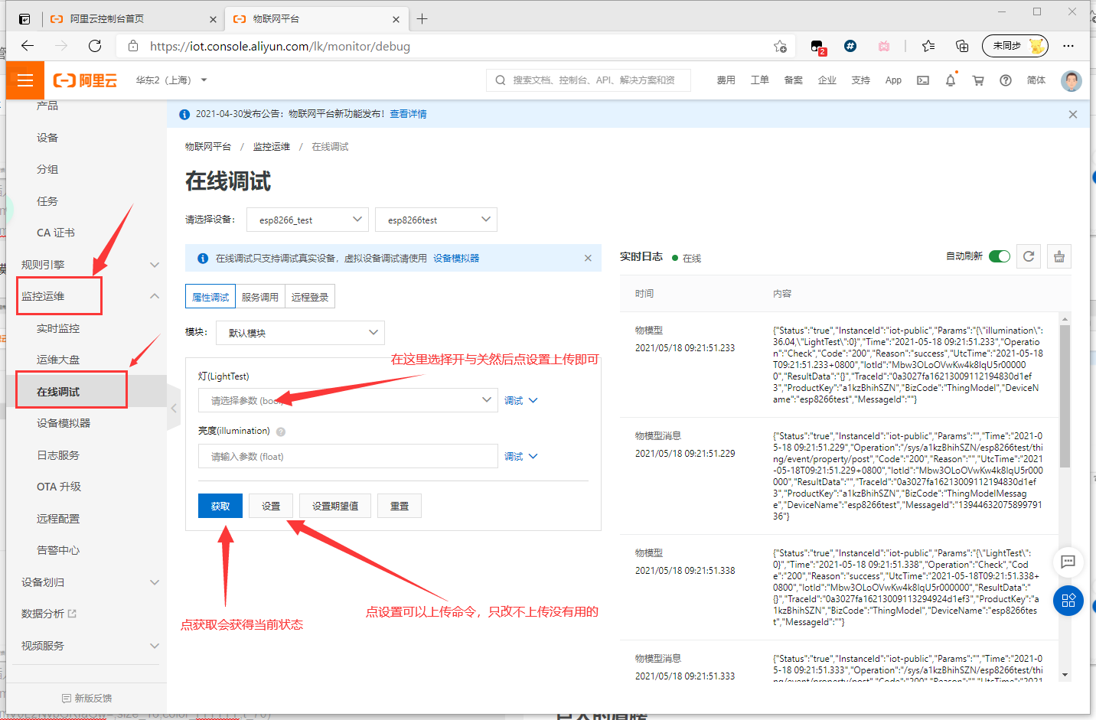Collapse 监控运维 sidebar section
Viewport: 1096px width, 720px height.
[155, 296]
